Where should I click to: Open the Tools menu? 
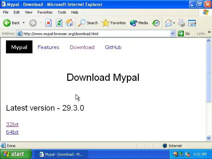tap(62, 12)
